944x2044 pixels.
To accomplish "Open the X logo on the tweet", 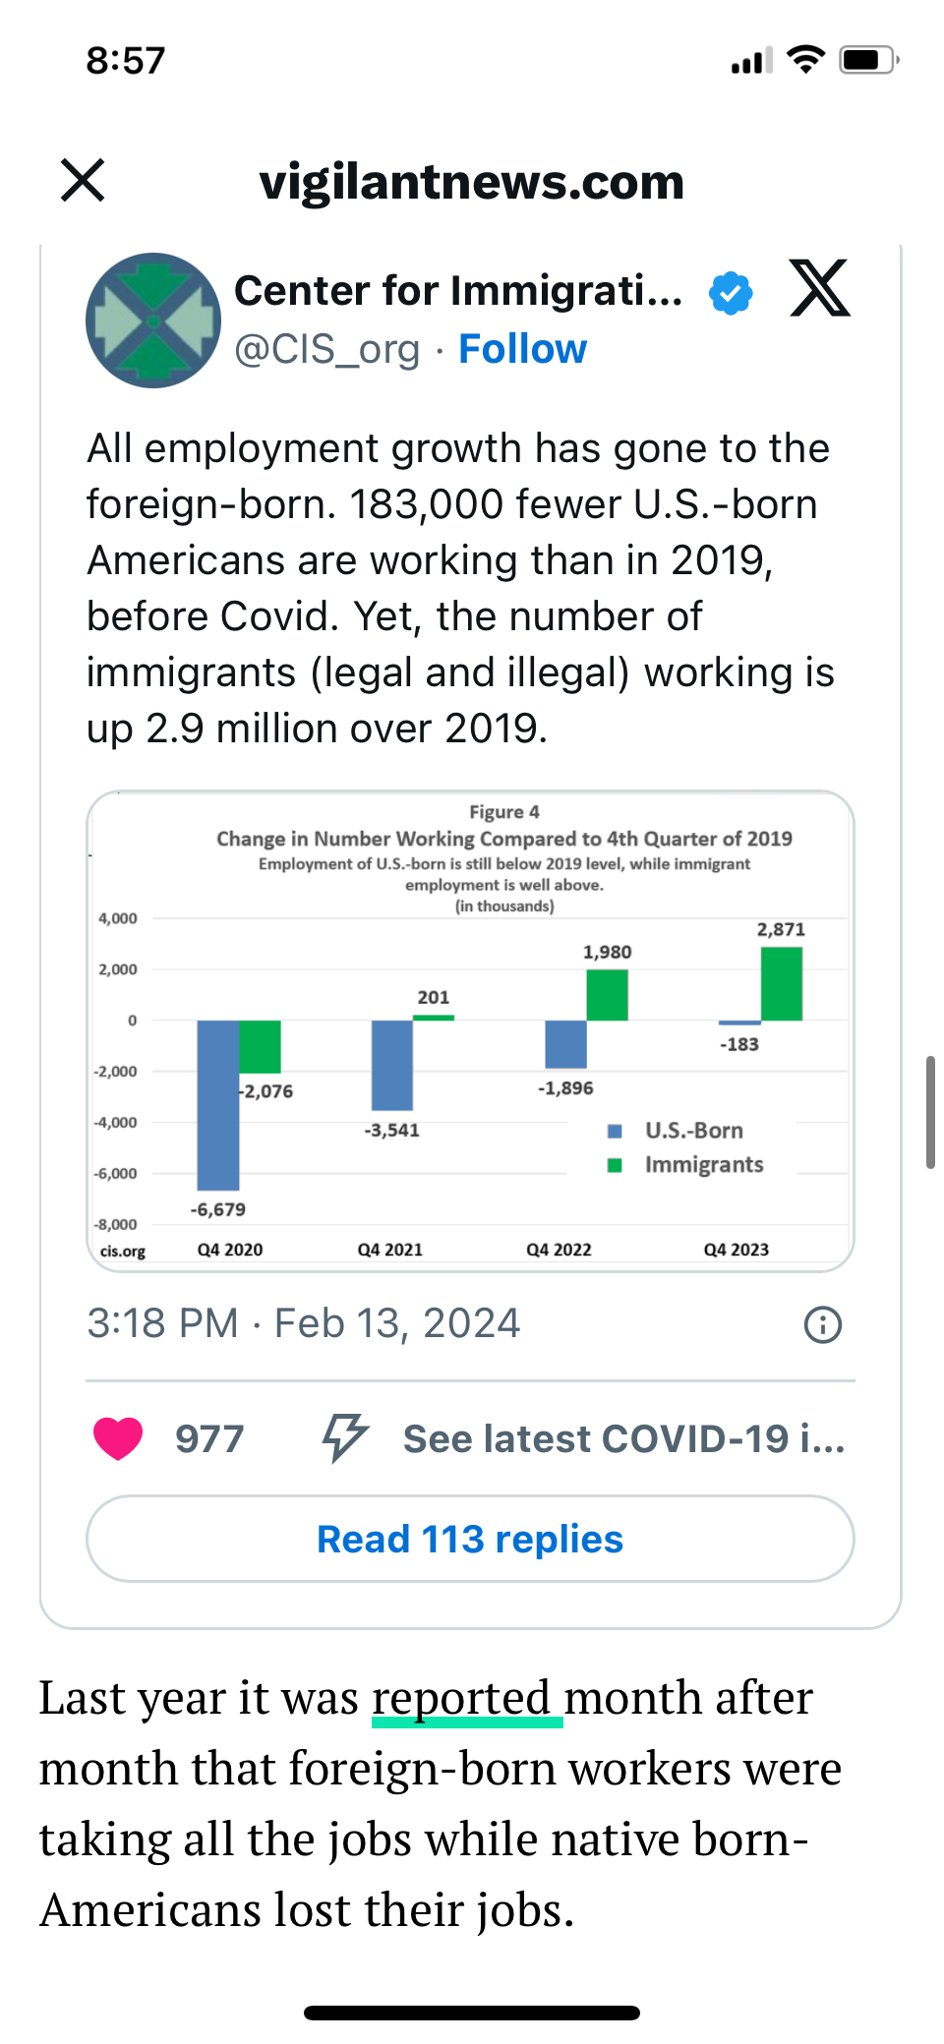I will 819,289.
